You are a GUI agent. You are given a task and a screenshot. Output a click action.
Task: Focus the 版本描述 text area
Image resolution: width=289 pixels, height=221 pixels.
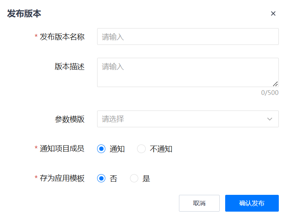point(188,72)
